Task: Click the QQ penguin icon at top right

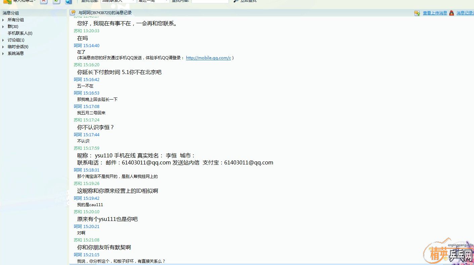Action: 452,13
